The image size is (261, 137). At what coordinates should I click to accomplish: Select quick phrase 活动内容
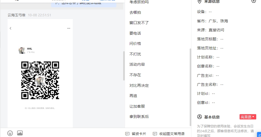coord(137,64)
